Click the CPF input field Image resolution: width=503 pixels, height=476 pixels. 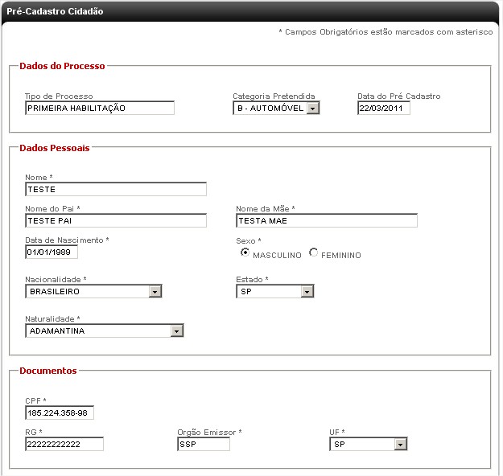[60, 413]
